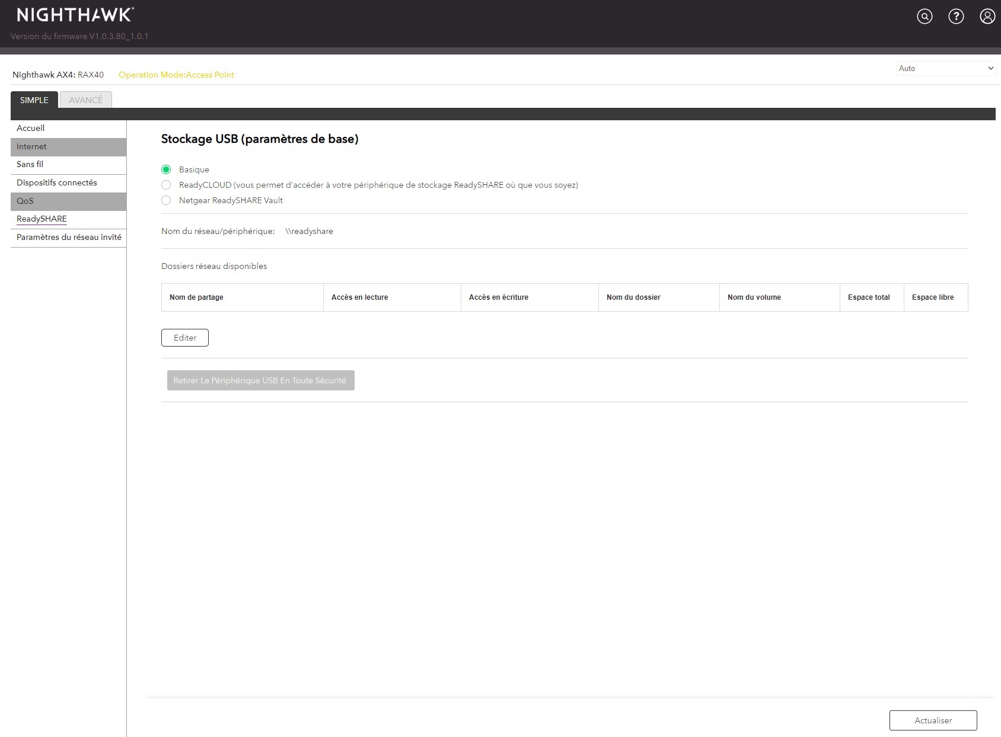Select Netgear ReadySHARE Vault option
Viewport: 1001px width, 737px height.
coord(166,200)
